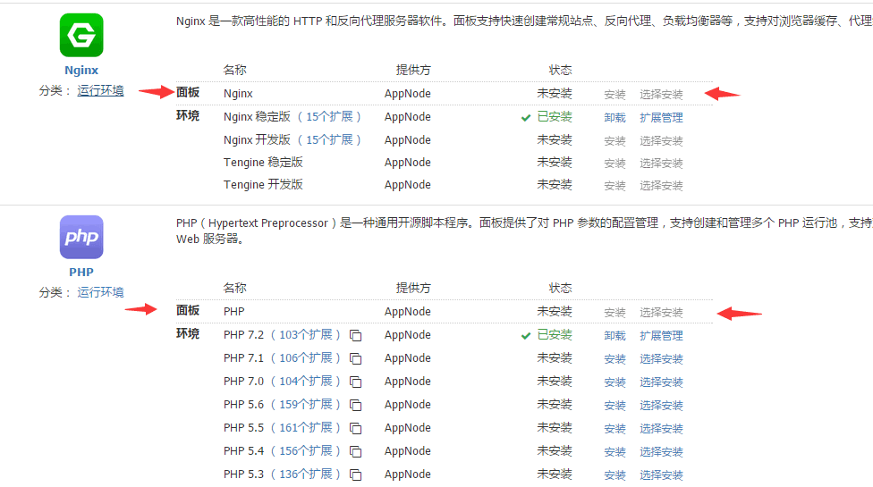
Task: Click the copy icon beside PHP 5.3
Action: 356,475
